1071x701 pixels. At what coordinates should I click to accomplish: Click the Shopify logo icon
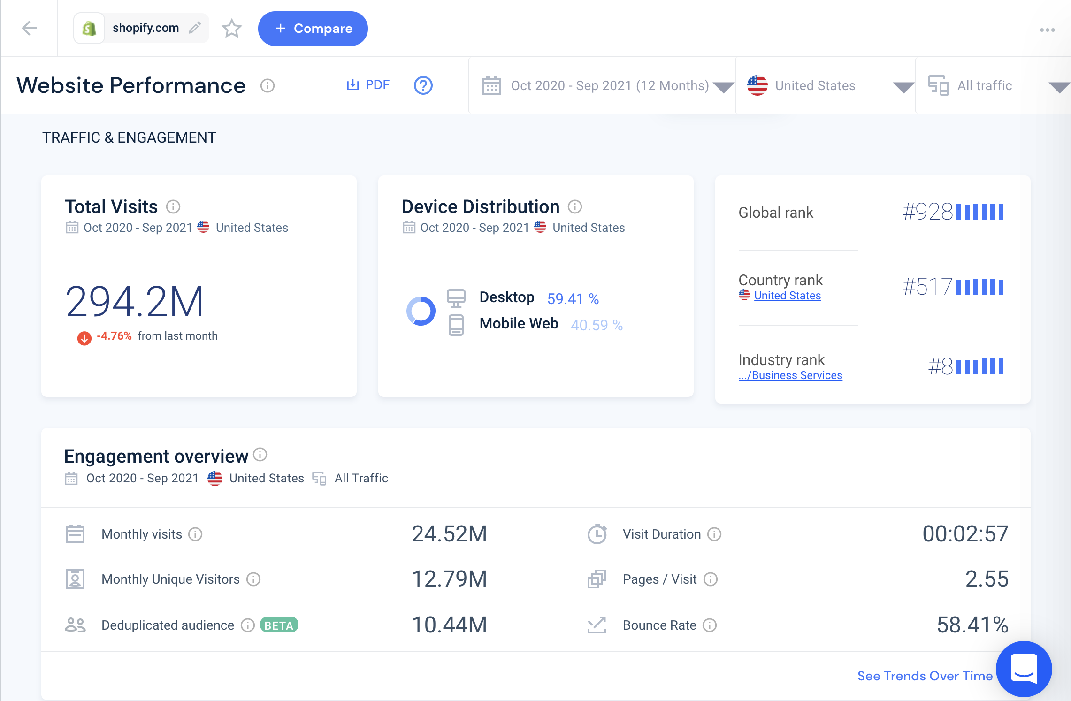(x=89, y=28)
